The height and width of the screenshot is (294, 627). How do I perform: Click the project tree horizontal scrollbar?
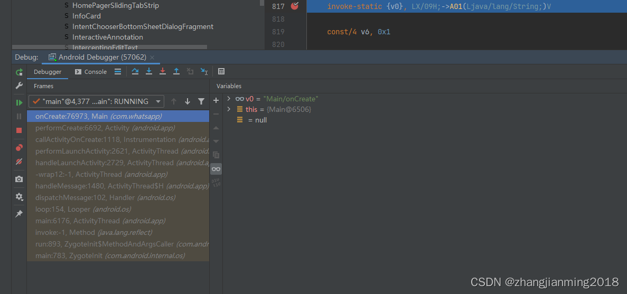click(109, 47)
